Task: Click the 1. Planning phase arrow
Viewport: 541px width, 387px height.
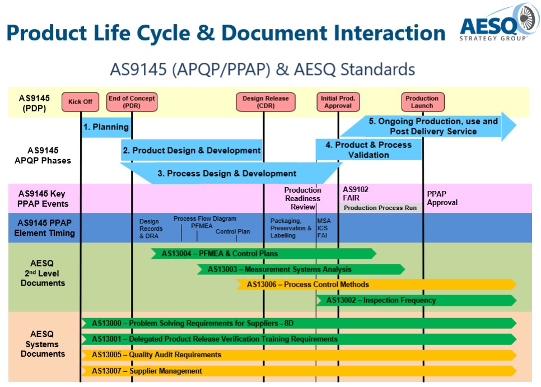Action: 106,127
